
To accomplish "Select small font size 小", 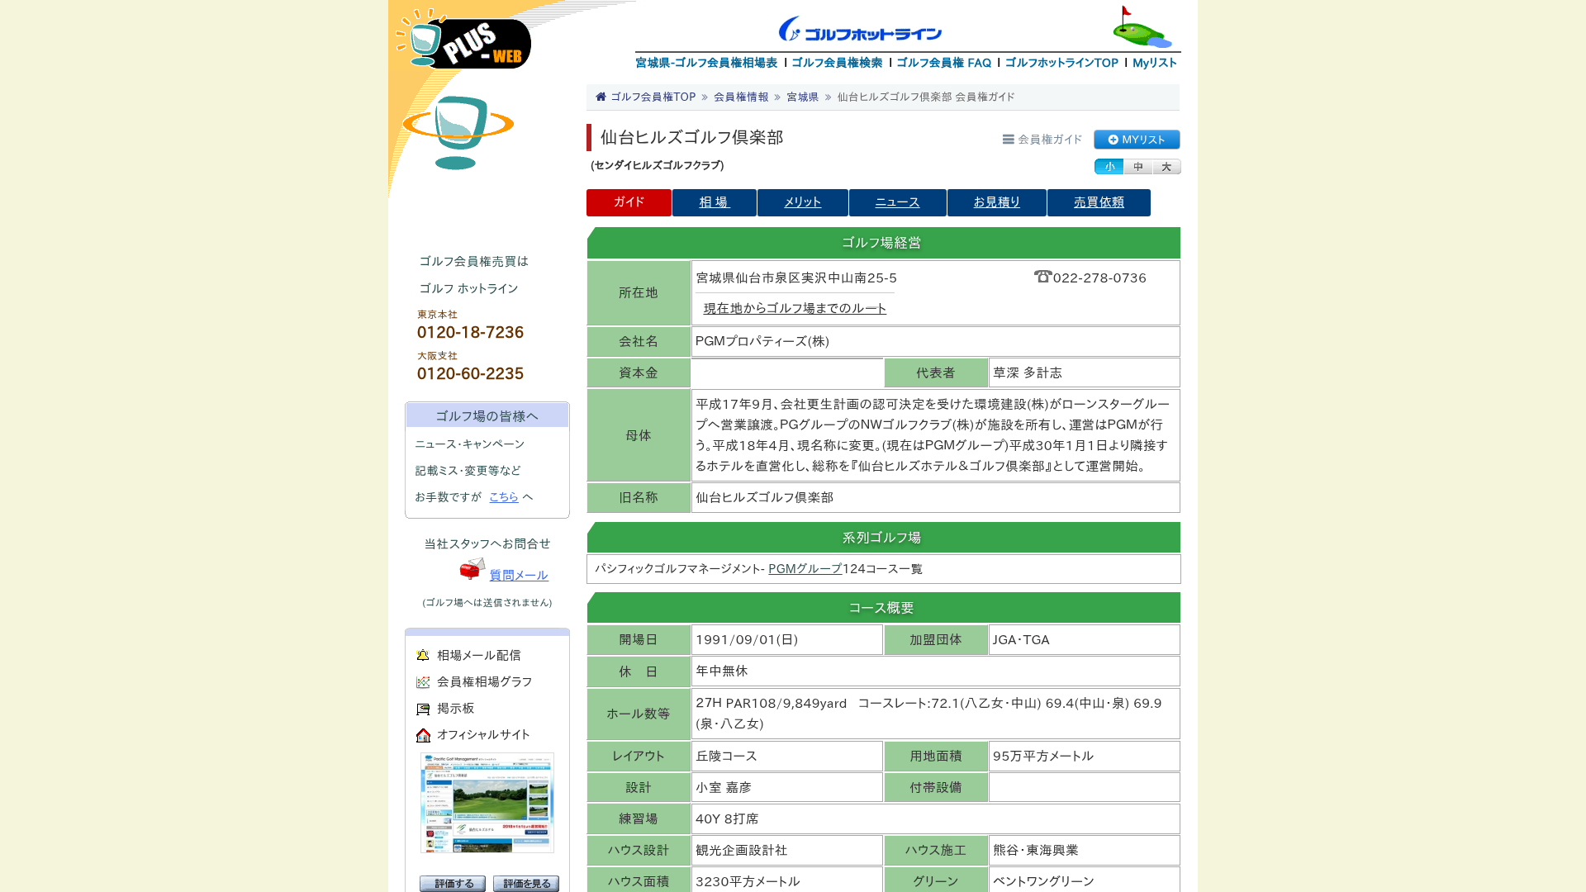I will click(x=1109, y=167).
